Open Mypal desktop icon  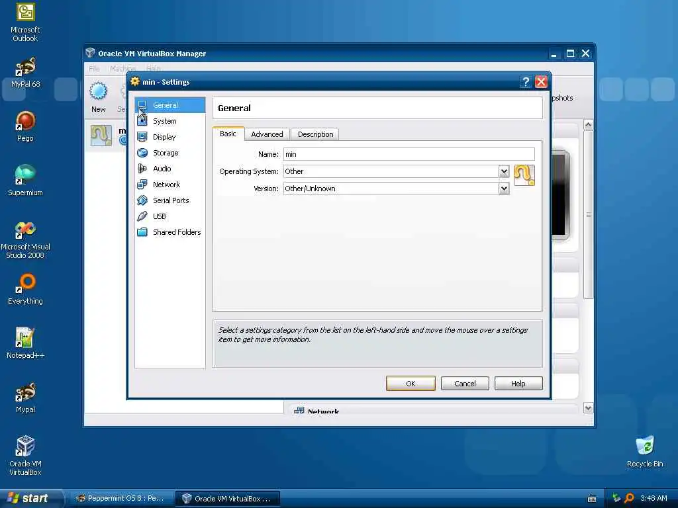coord(26,398)
